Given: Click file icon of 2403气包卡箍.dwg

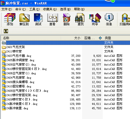Looking at the screenshot, I should coord(4,56).
